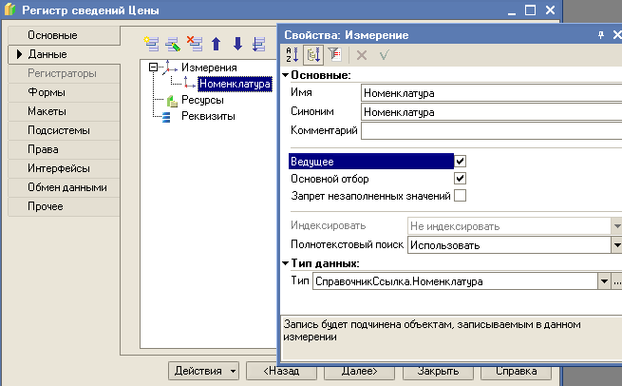Switch to the Обмен данными tab
Viewport: 622px width, 386px height.
[x=64, y=187]
